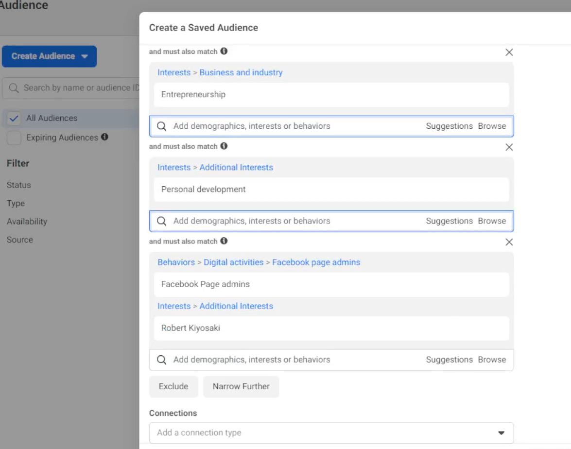The height and width of the screenshot is (449, 571).
Task: Click the search icon in audience search bar
Action: [14, 88]
